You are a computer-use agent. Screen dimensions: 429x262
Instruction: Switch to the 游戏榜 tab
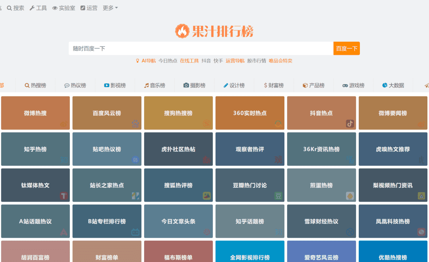pos(353,85)
